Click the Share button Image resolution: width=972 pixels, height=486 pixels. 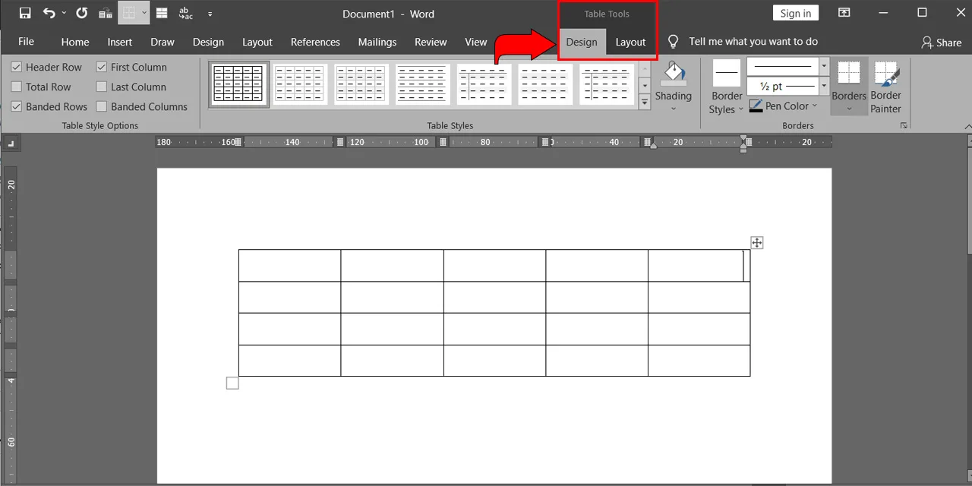pyautogui.click(x=942, y=43)
